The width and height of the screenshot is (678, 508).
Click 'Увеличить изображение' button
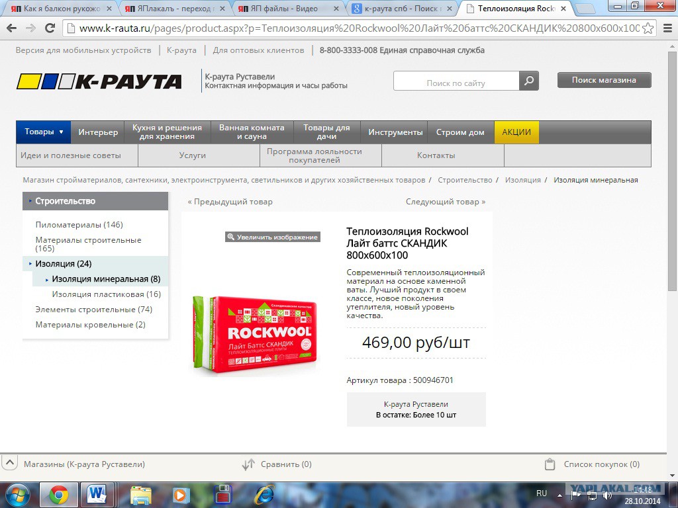point(273,237)
